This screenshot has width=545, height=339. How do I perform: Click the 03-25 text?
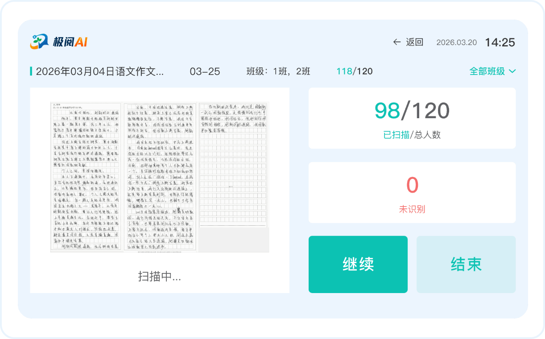[205, 71]
